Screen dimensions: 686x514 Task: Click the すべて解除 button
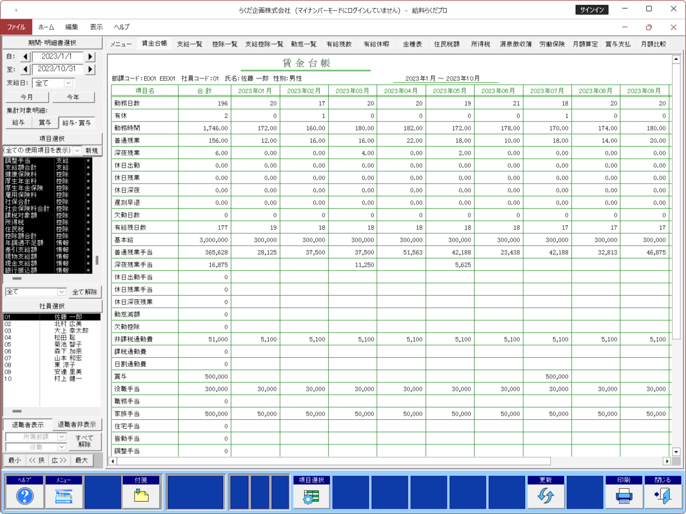click(x=84, y=441)
